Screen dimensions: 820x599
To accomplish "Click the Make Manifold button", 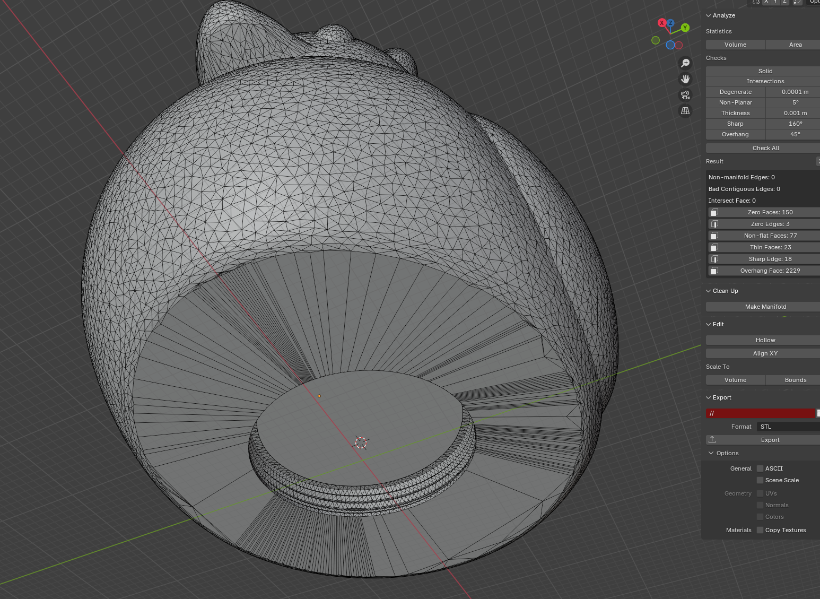I will click(763, 307).
